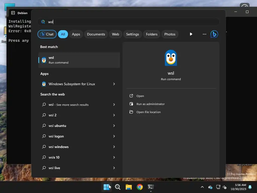This screenshot has width=257, height=193.
Task: Open the network display tray icon
Action: click(x=218, y=187)
